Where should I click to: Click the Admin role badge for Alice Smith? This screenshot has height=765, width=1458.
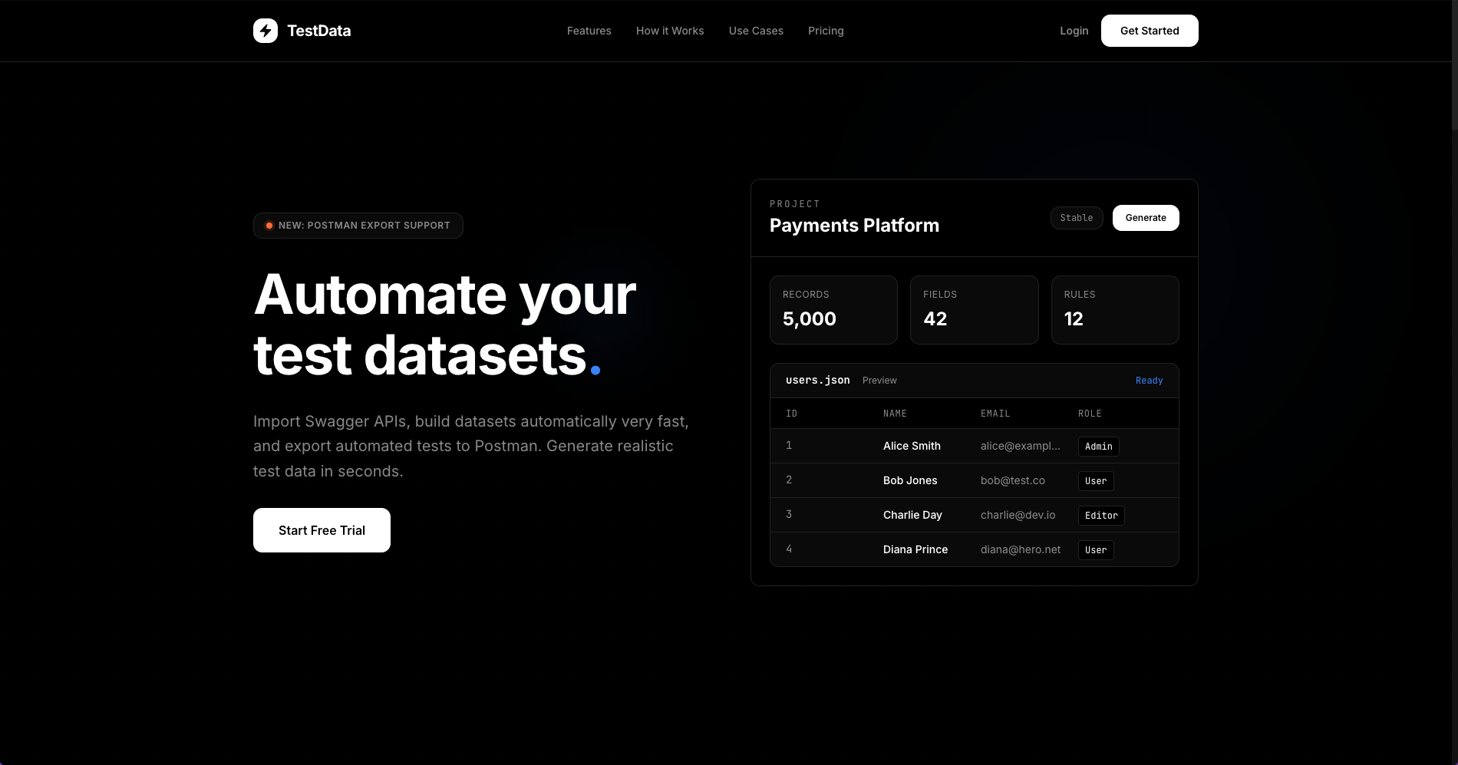coord(1098,447)
